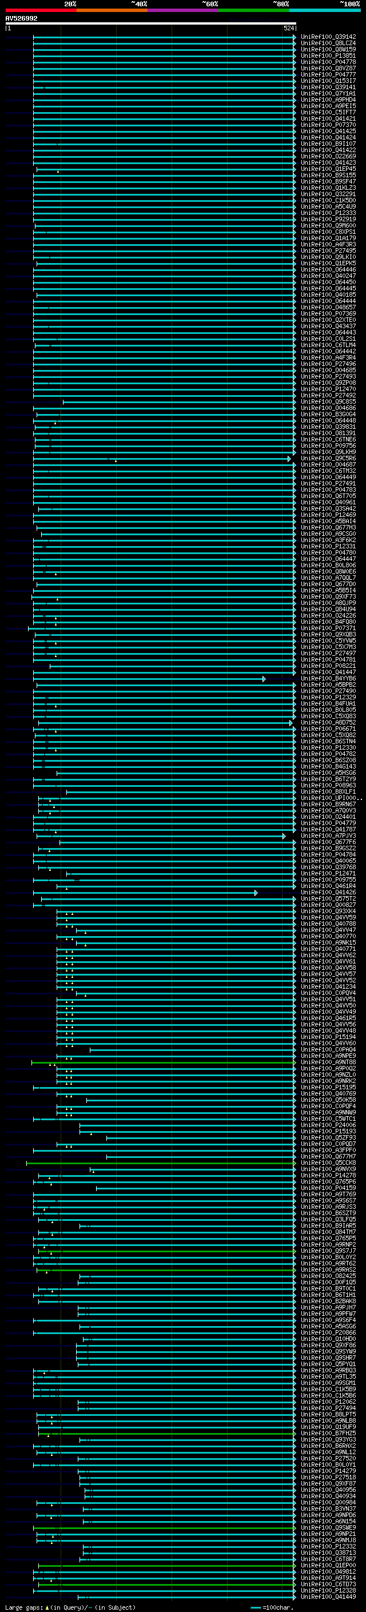Open UniRef100_P12331 entry

tap(328, 546)
